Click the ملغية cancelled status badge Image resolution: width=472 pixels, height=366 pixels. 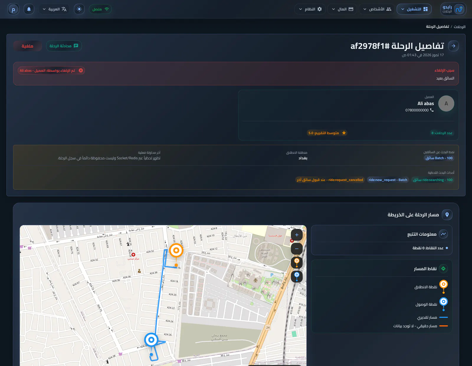click(27, 46)
